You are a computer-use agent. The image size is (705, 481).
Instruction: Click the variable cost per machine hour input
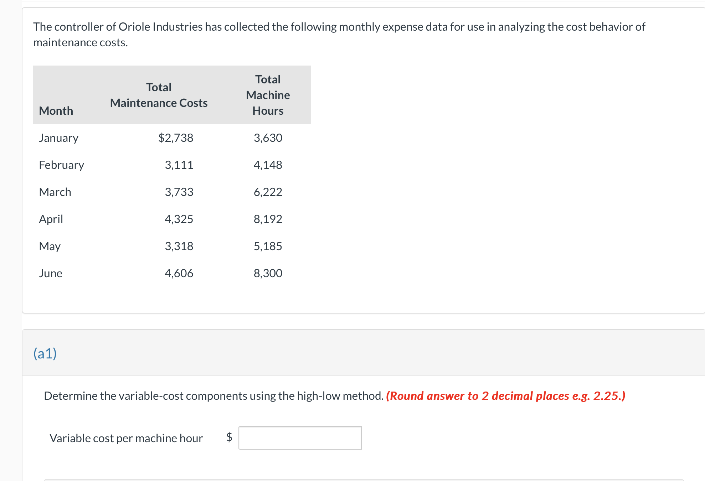point(300,438)
